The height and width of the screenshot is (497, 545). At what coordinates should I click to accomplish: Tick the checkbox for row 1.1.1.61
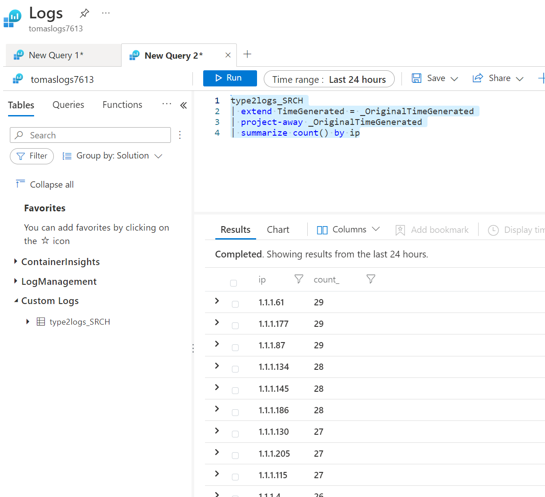(x=235, y=304)
